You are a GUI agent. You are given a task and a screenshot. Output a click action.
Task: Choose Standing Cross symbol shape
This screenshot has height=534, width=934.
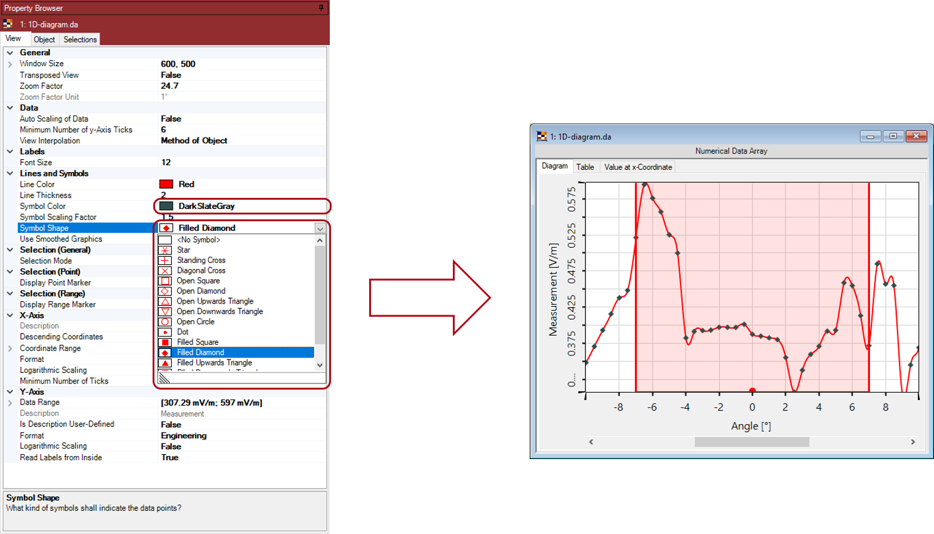(x=236, y=261)
